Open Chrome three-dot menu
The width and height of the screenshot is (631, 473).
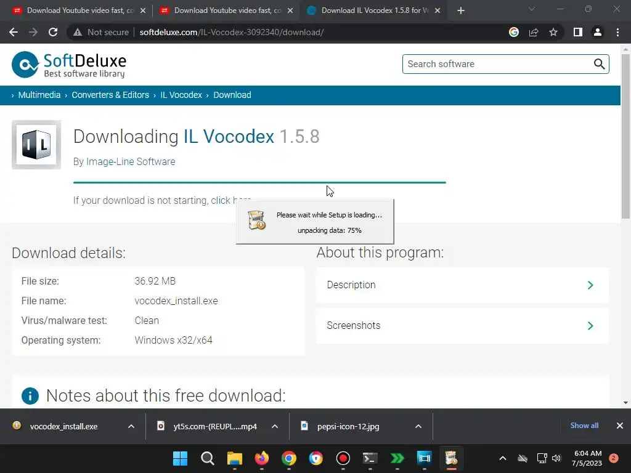click(617, 32)
